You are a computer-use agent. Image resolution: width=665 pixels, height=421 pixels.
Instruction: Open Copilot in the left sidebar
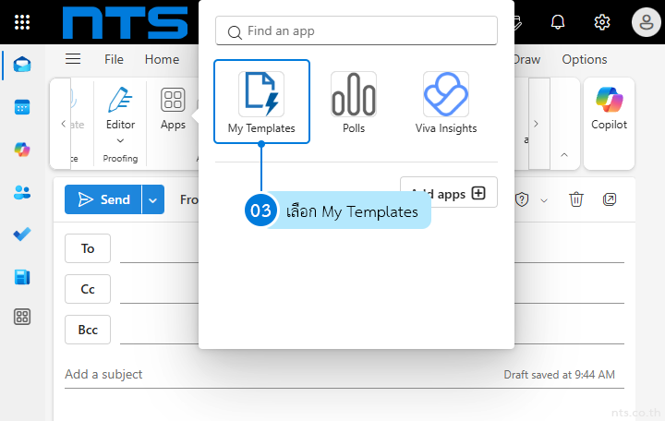(22, 150)
